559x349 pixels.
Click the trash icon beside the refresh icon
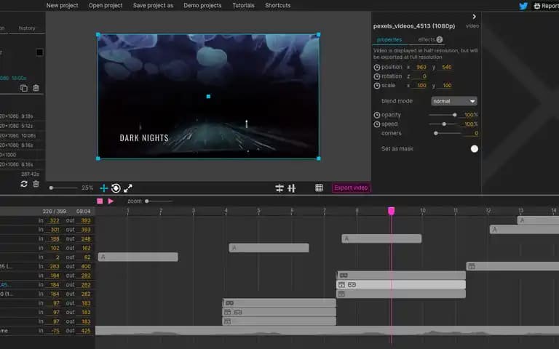pos(36,184)
